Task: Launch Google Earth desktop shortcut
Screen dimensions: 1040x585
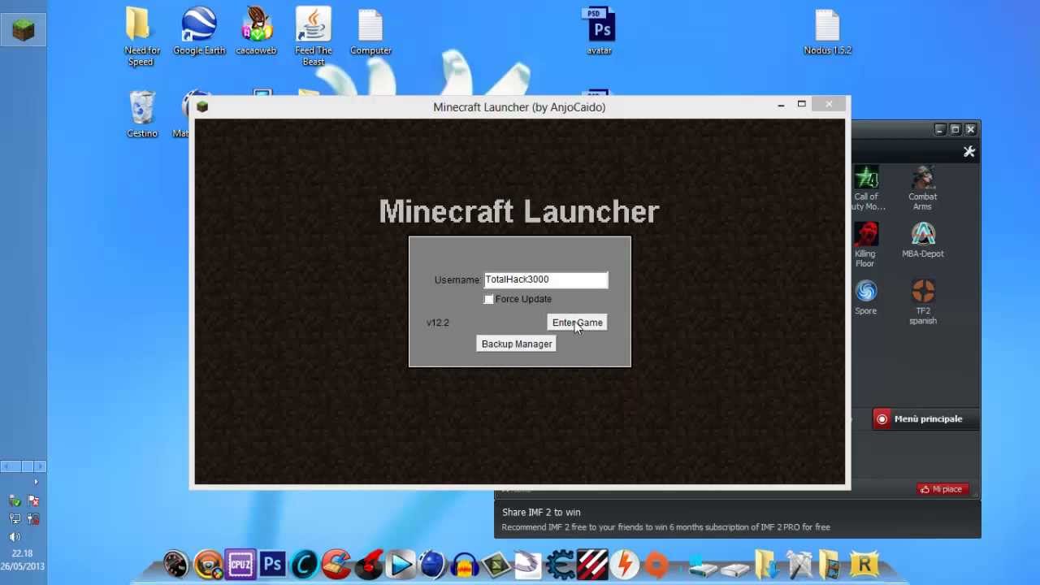Action: coord(199,32)
